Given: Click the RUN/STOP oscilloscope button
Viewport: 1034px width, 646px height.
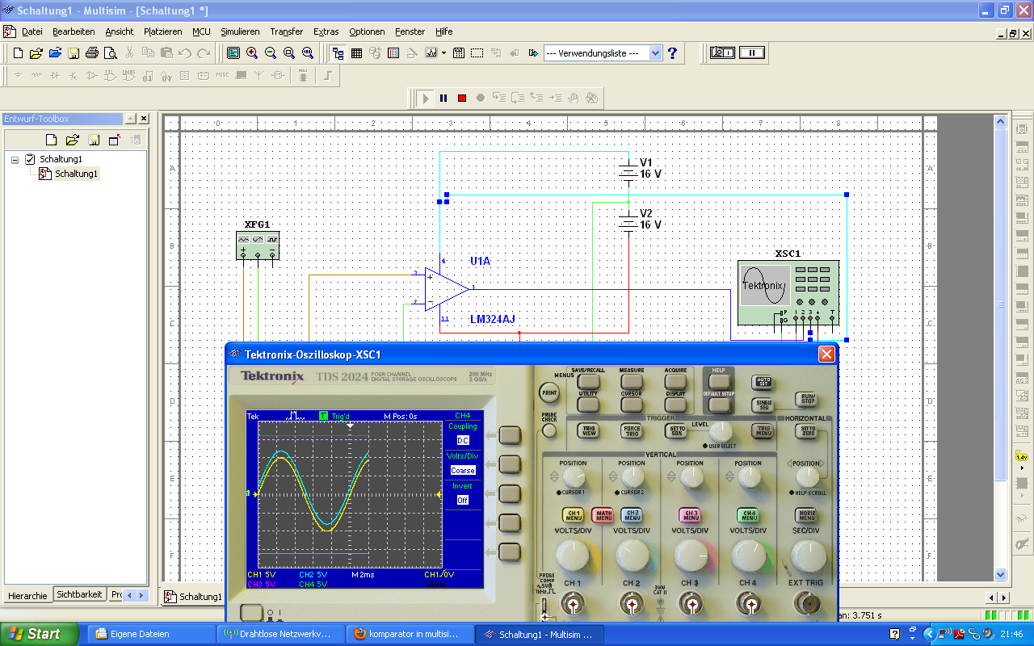Looking at the screenshot, I should click(807, 398).
